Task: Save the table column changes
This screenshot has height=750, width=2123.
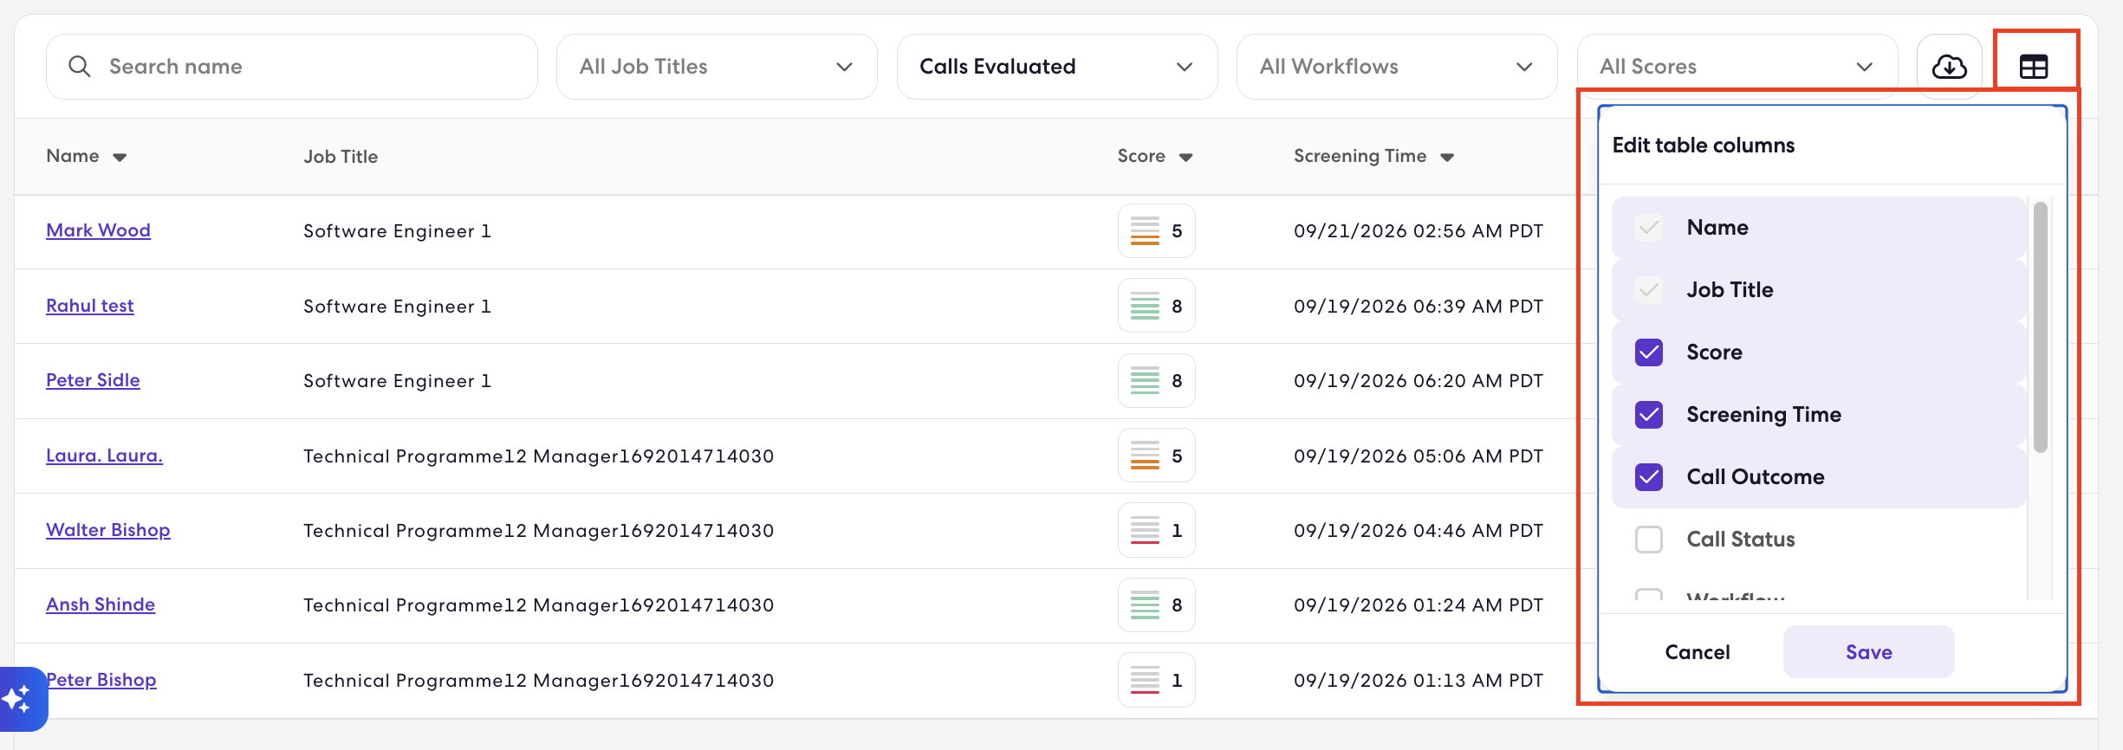Action: point(1868,652)
